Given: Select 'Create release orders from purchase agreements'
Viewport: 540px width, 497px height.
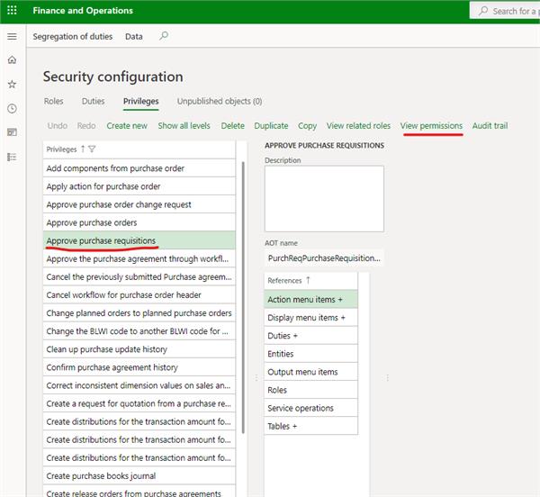Looking at the screenshot, I should pyautogui.click(x=139, y=492).
